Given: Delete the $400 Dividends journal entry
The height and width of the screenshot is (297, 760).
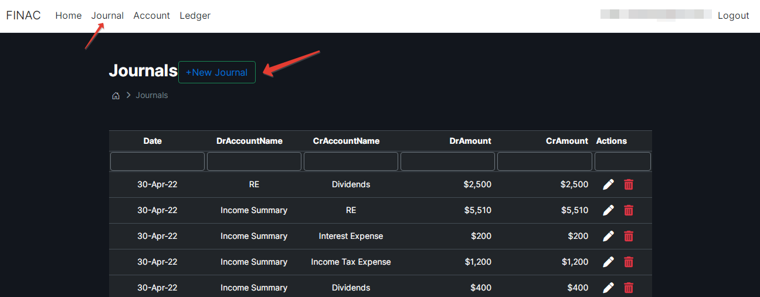Looking at the screenshot, I should pyautogui.click(x=629, y=288).
